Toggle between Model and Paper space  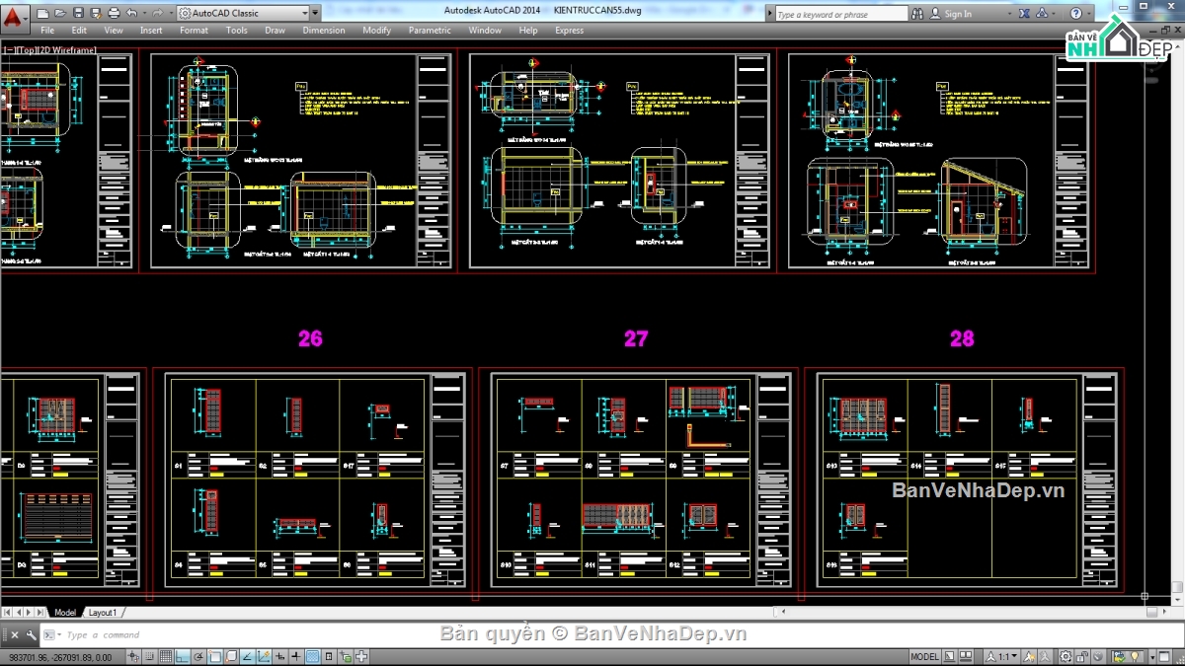[x=925, y=655]
